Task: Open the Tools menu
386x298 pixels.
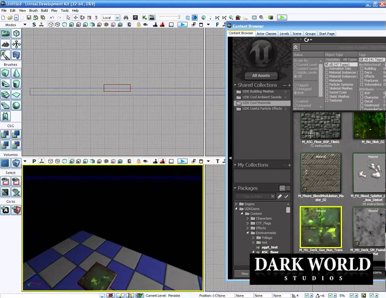Action: pos(65,11)
